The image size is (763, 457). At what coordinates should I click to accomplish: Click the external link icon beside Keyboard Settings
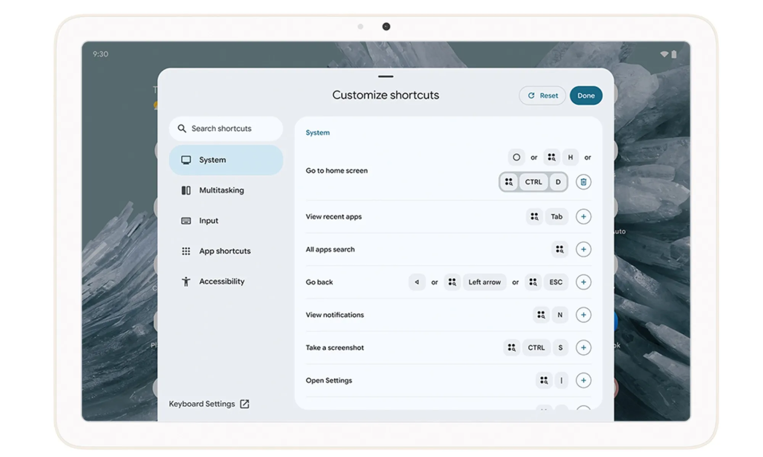click(245, 404)
